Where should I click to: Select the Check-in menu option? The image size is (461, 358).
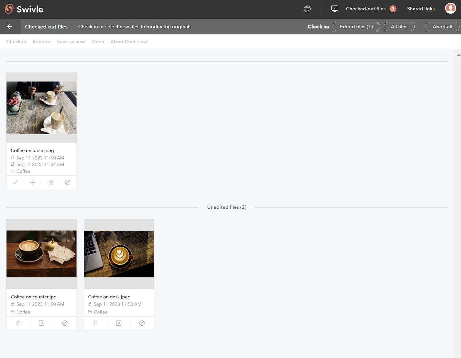[x=16, y=41]
